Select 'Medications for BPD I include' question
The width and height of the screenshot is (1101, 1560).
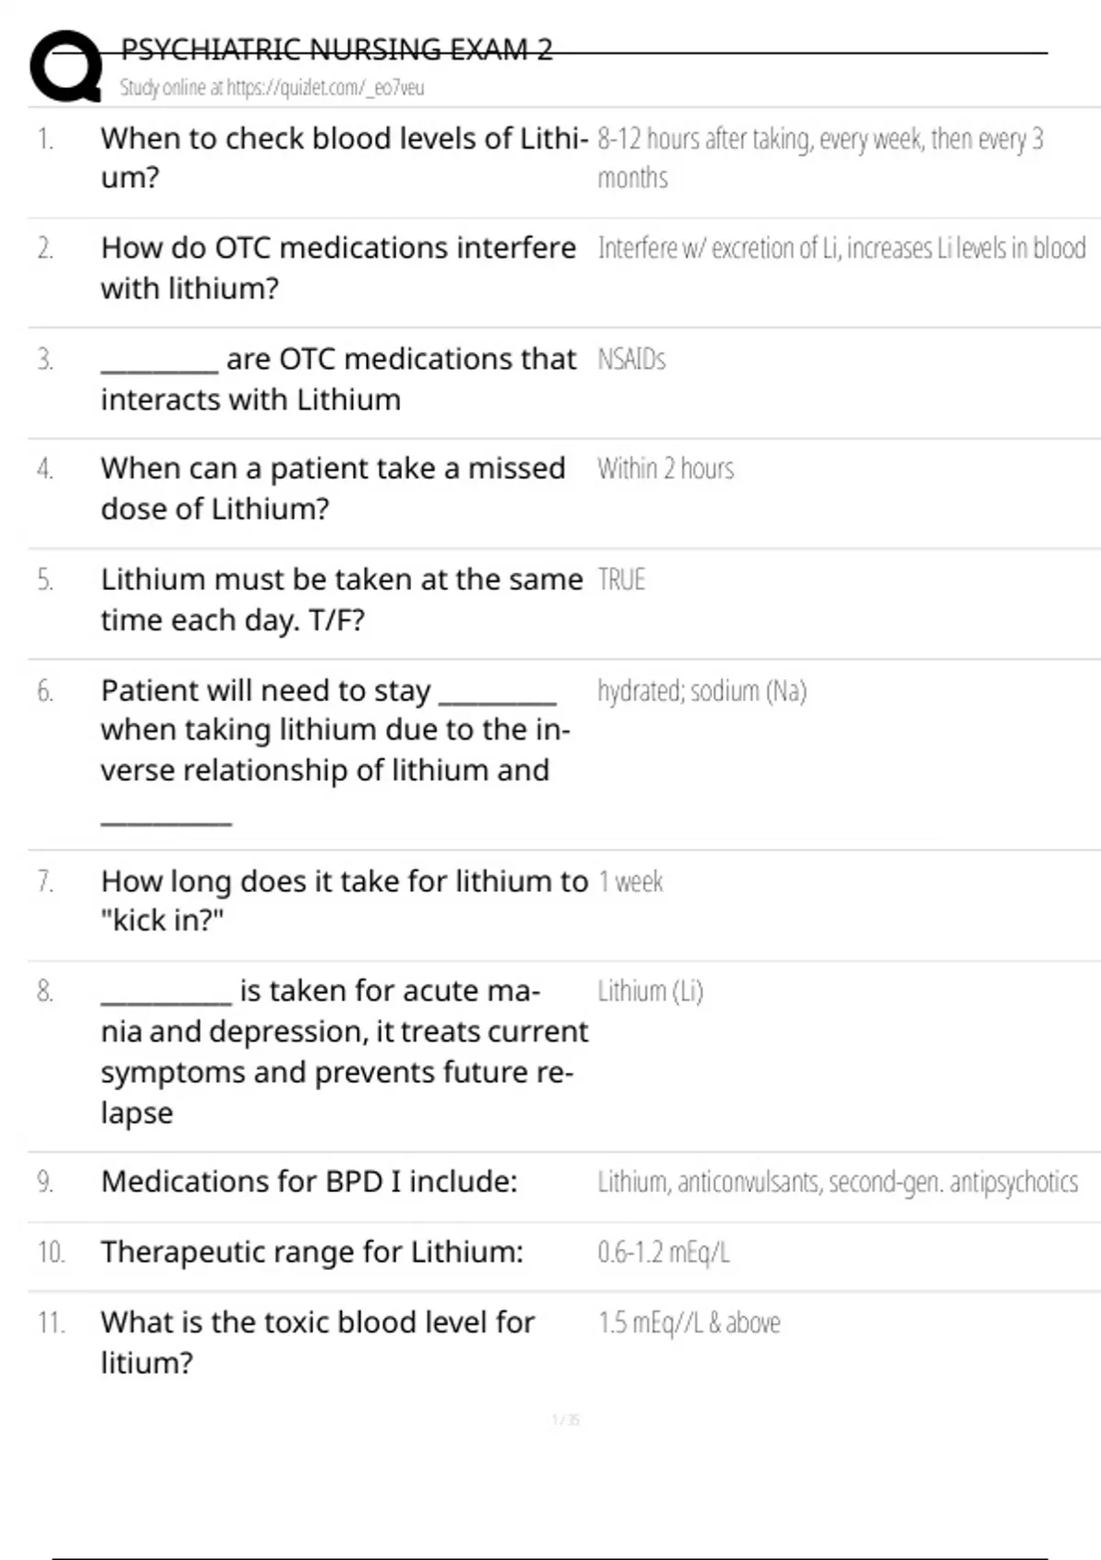309,1181
